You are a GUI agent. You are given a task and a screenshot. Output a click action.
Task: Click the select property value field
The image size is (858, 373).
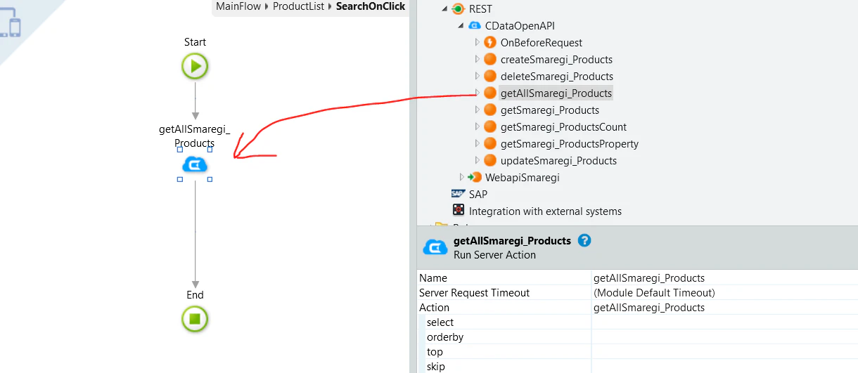click(x=724, y=322)
